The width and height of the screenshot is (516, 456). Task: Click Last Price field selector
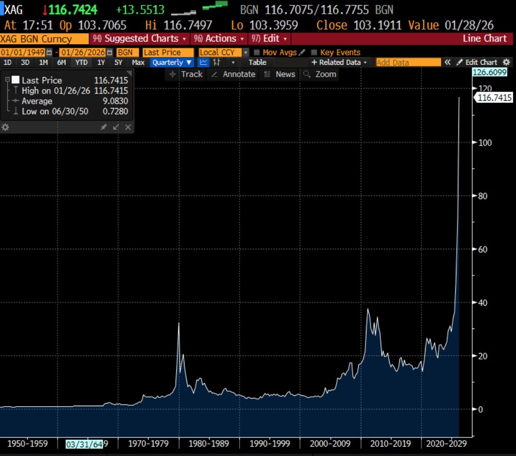click(168, 52)
